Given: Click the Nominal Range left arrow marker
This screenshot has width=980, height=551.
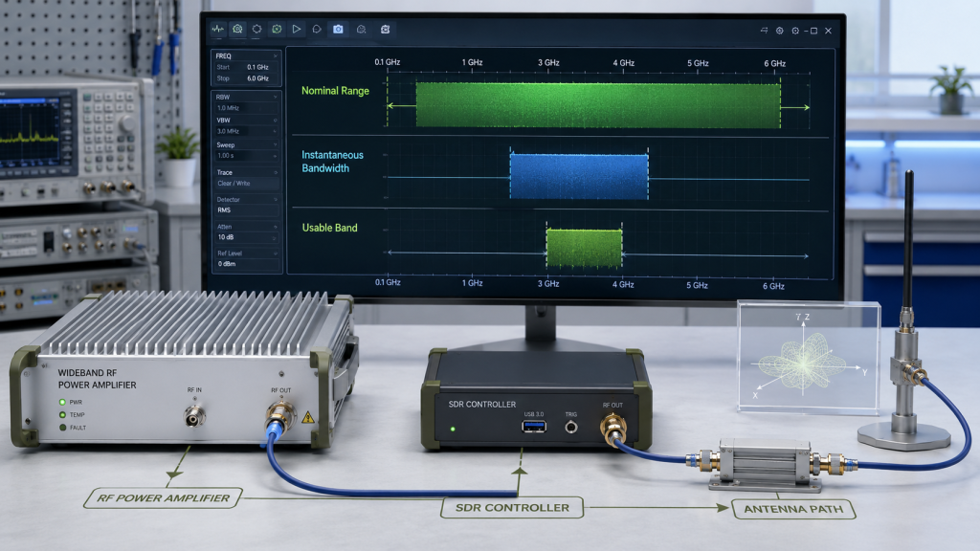Looking at the screenshot, I should tap(401, 106).
